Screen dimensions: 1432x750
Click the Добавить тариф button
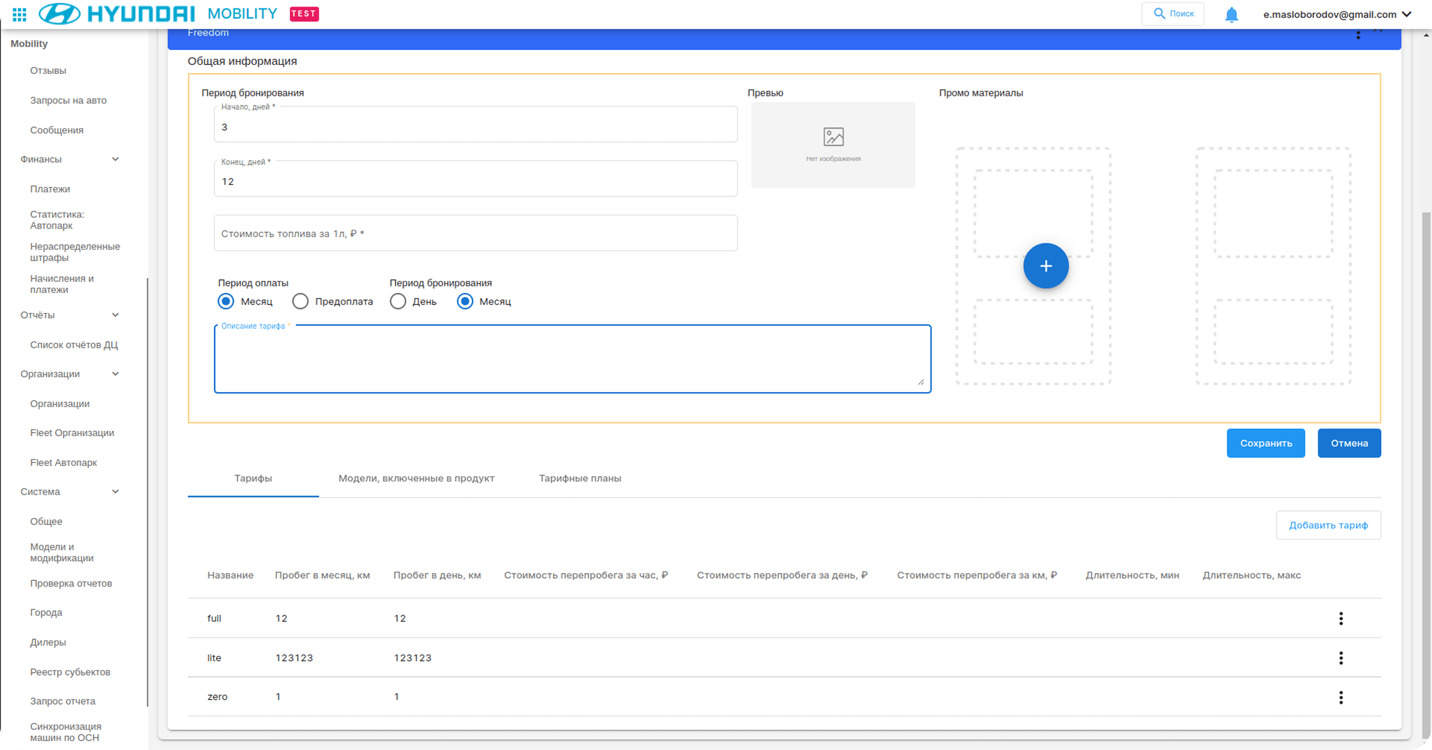(x=1328, y=526)
